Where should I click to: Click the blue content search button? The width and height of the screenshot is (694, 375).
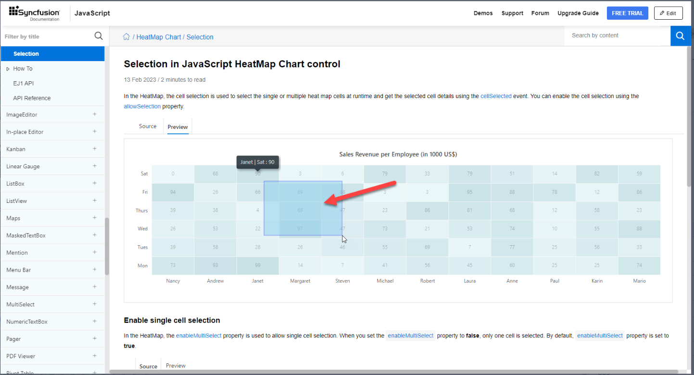[680, 36]
